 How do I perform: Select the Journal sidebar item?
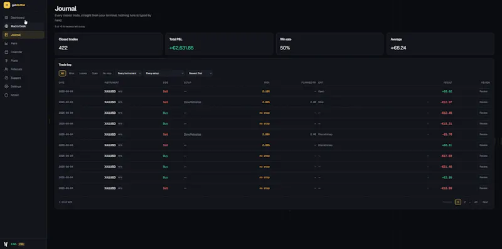23,35
